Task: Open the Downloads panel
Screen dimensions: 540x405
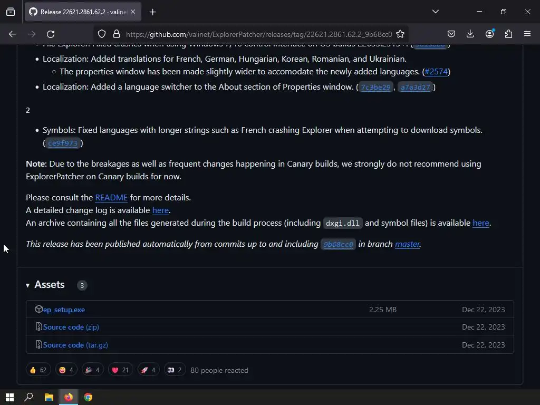Action: 470,34
